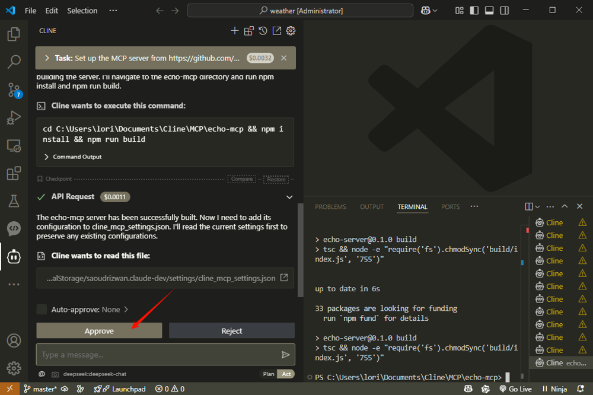Open the Source Control view

[x=14, y=90]
